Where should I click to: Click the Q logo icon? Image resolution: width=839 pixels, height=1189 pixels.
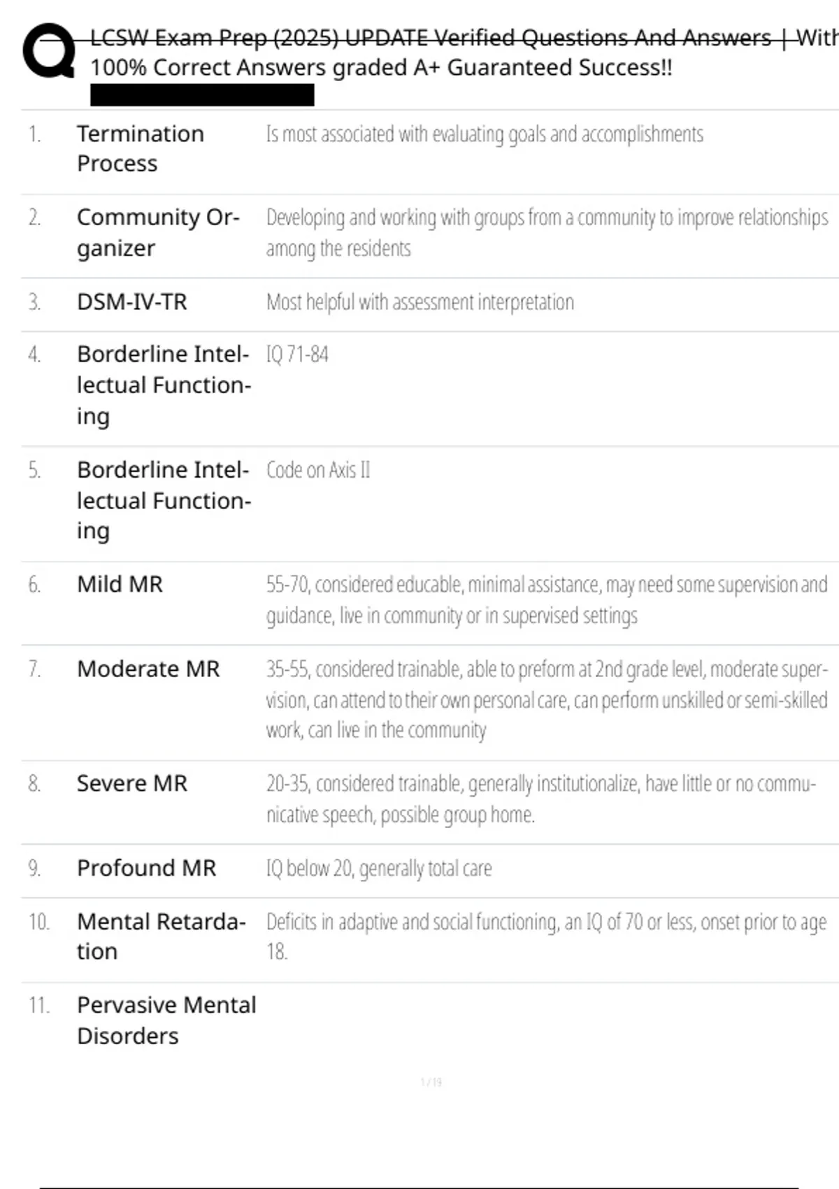(x=49, y=51)
